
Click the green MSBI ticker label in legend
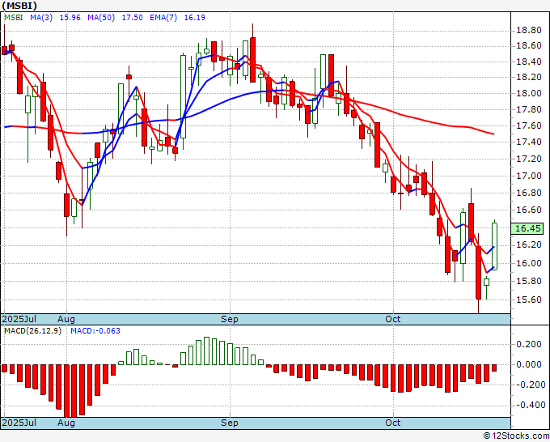[x=14, y=18]
